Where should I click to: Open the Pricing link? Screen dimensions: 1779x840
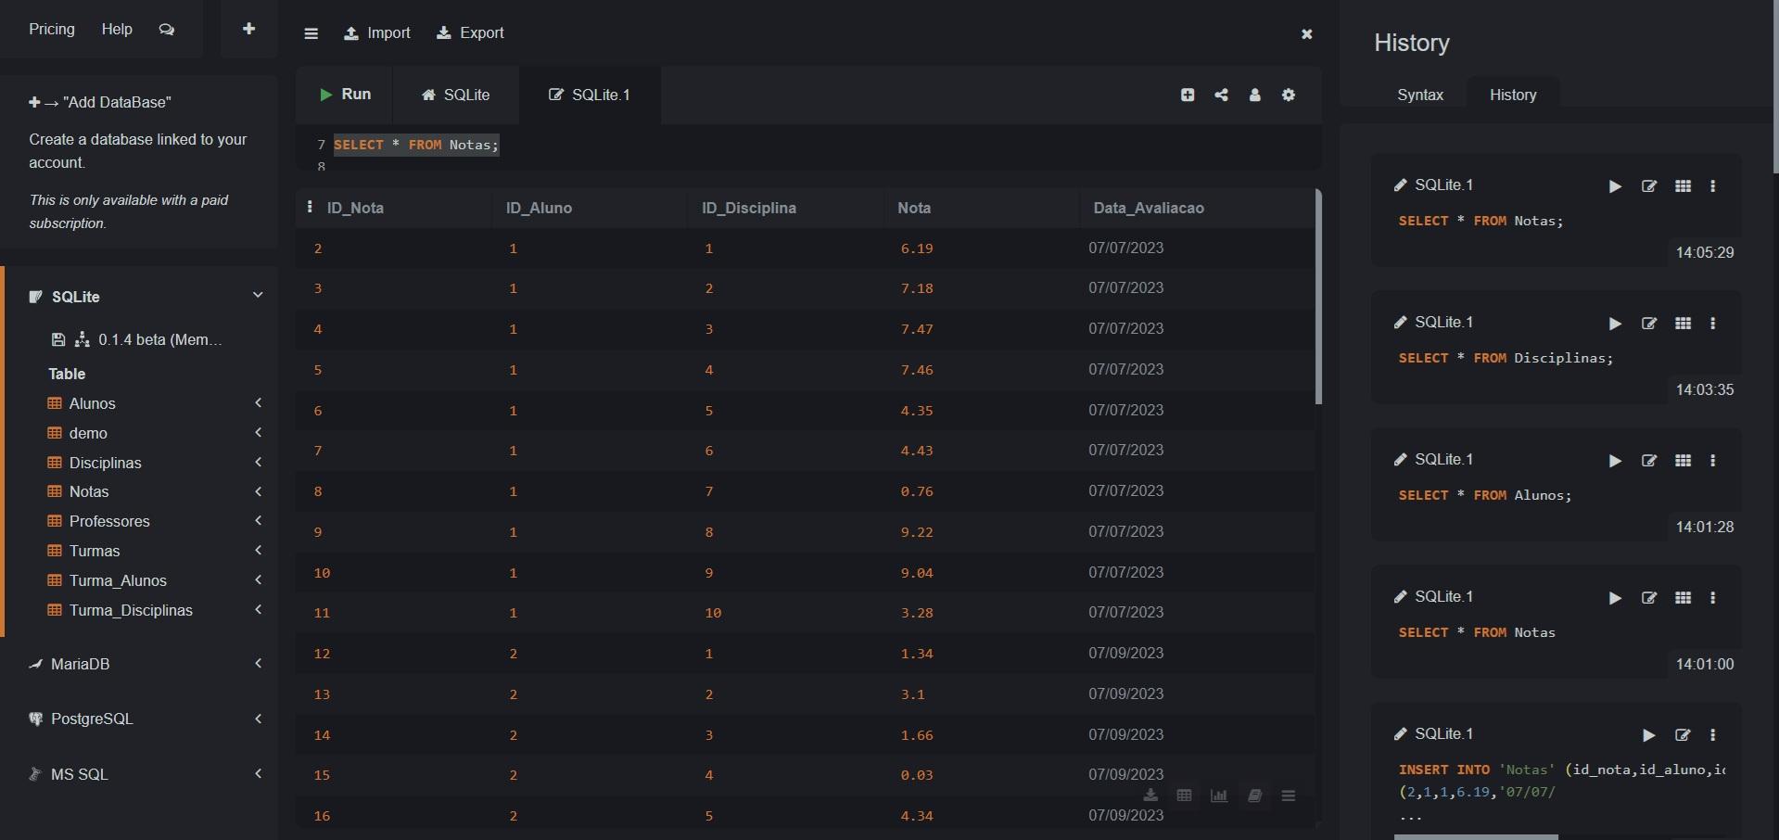tap(52, 29)
